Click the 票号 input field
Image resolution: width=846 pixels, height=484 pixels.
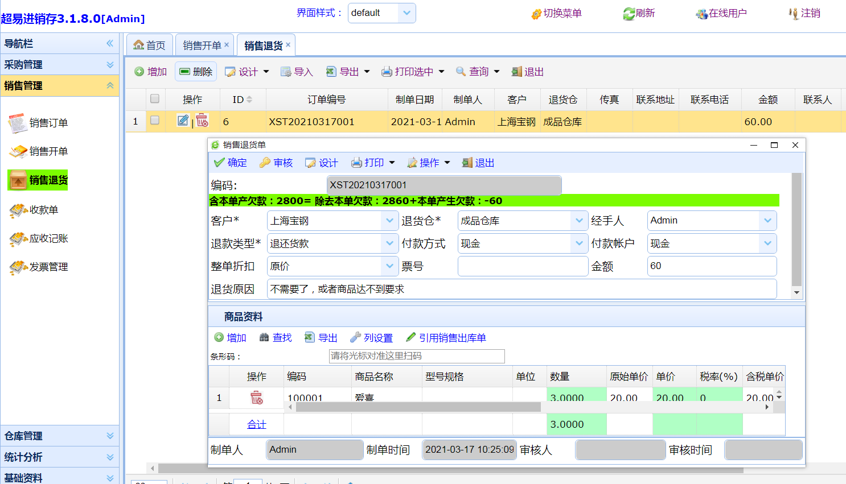pos(523,266)
